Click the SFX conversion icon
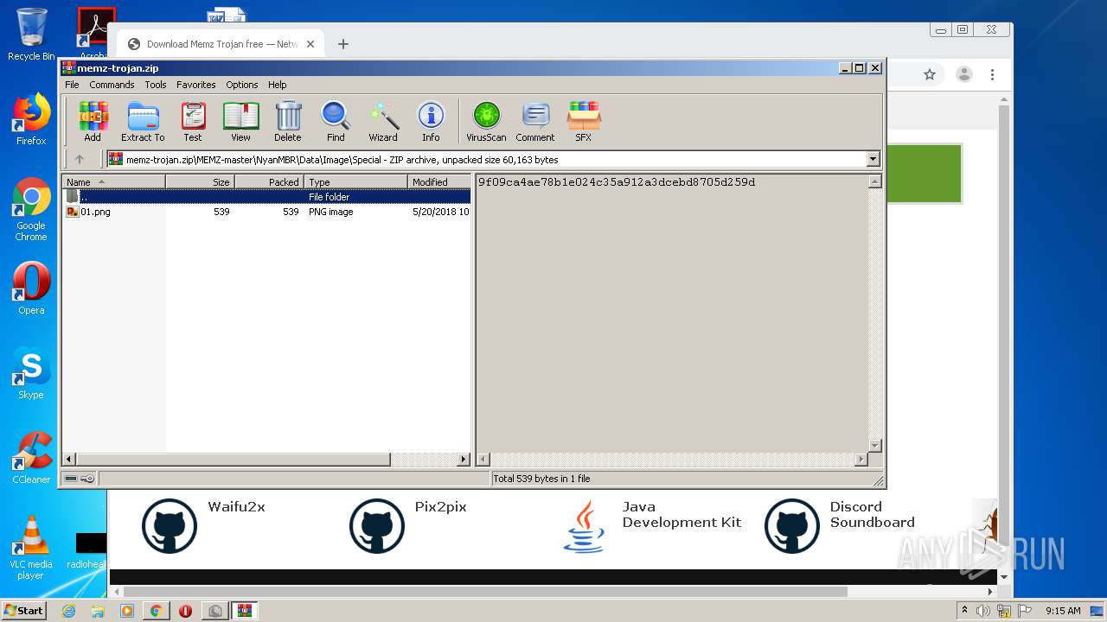 [x=584, y=121]
